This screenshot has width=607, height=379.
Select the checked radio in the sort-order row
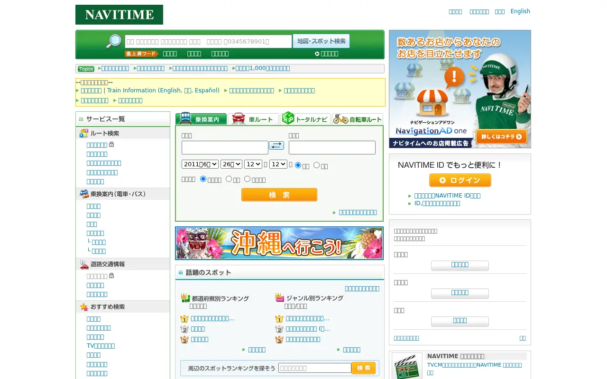click(x=203, y=179)
